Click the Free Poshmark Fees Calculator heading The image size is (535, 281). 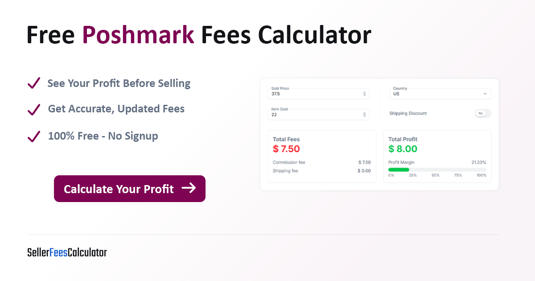click(x=198, y=34)
